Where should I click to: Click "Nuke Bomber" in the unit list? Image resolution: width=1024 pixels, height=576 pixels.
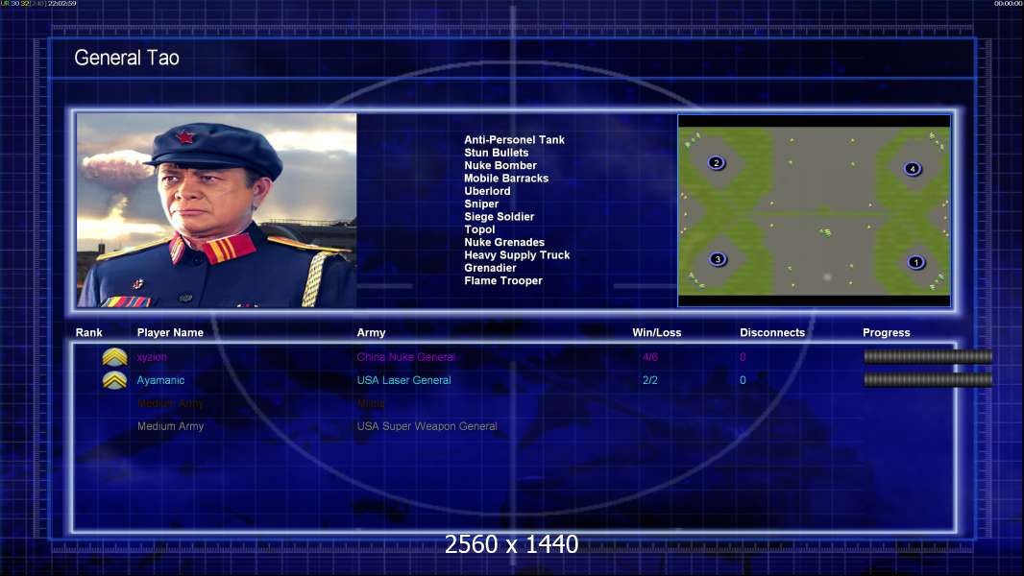click(x=500, y=166)
